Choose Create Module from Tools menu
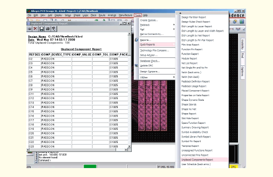Screen dimensions: 273x177 click(149, 20)
